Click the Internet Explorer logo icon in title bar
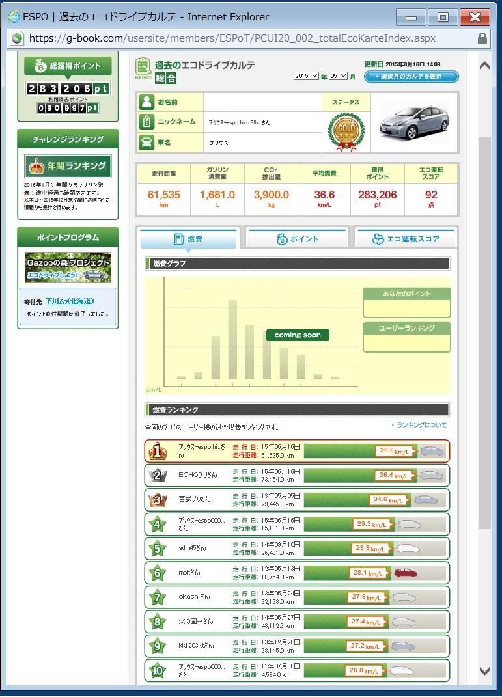The width and height of the screenshot is (502, 697). point(14,17)
